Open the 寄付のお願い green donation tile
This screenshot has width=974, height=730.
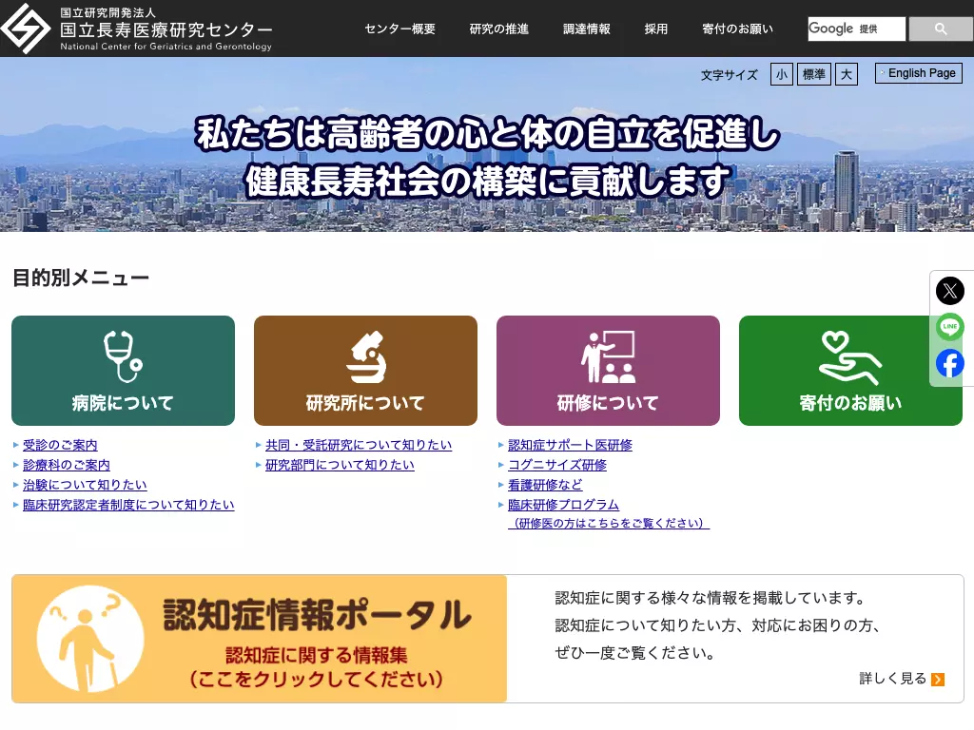click(x=850, y=371)
